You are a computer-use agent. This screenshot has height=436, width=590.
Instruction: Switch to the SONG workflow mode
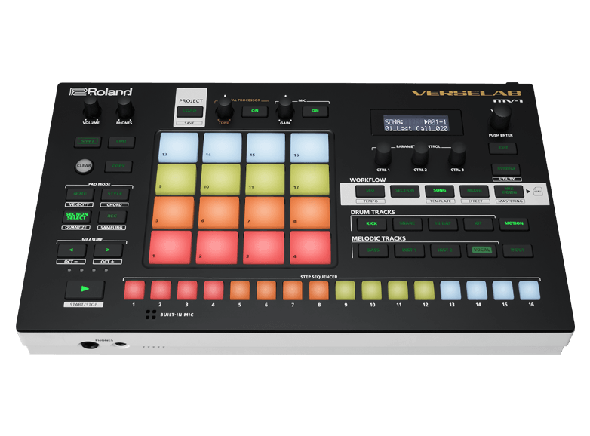click(439, 191)
